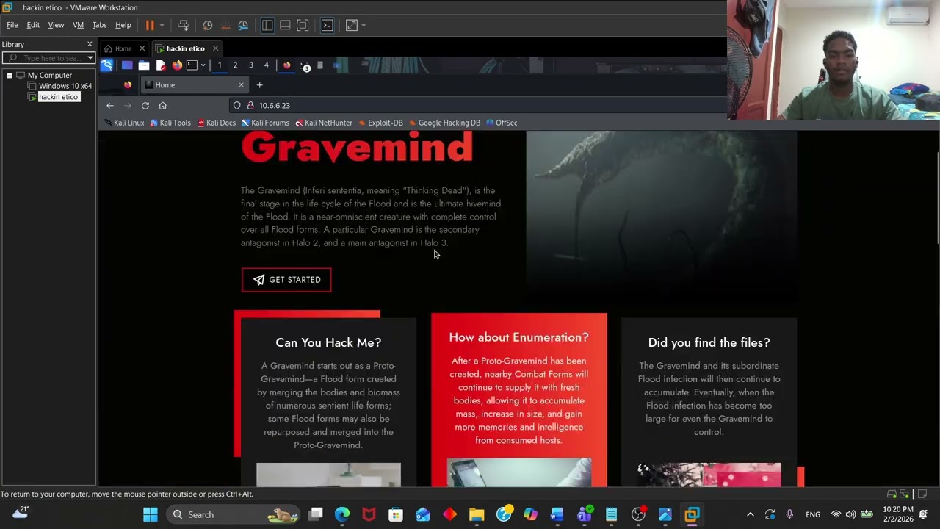Click the VMware pause VM icon
This screenshot has width=940, height=529.
pyautogui.click(x=150, y=25)
